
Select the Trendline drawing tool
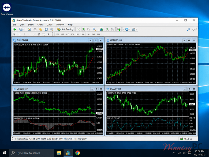(34, 34)
